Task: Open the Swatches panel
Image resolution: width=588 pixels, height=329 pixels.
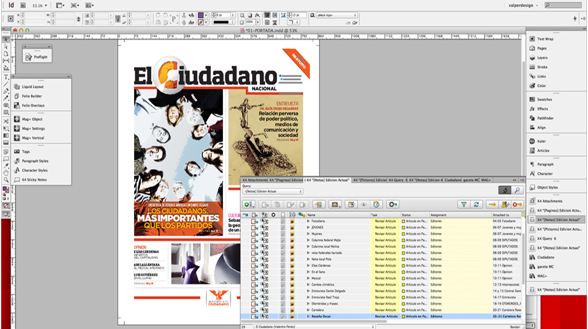Action: 544,99
